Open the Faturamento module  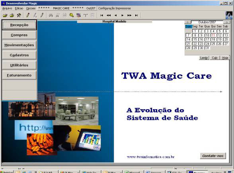(x=19, y=75)
